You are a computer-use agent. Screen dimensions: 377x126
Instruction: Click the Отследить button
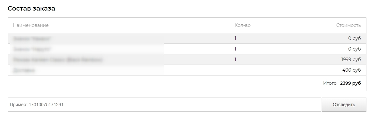point(344,105)
